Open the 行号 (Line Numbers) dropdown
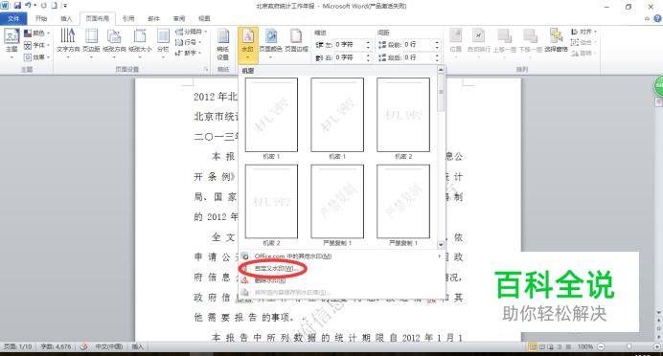This screenshot has height=356, width=663. pos(188,42)
